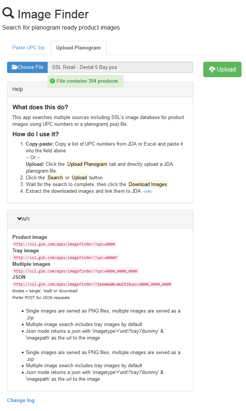Screen dimensions: 246x411
Task: Click the API panel heading text
Action: tap(26, 219)
